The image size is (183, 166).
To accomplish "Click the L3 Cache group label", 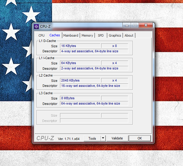I will [x=46, y=93].
